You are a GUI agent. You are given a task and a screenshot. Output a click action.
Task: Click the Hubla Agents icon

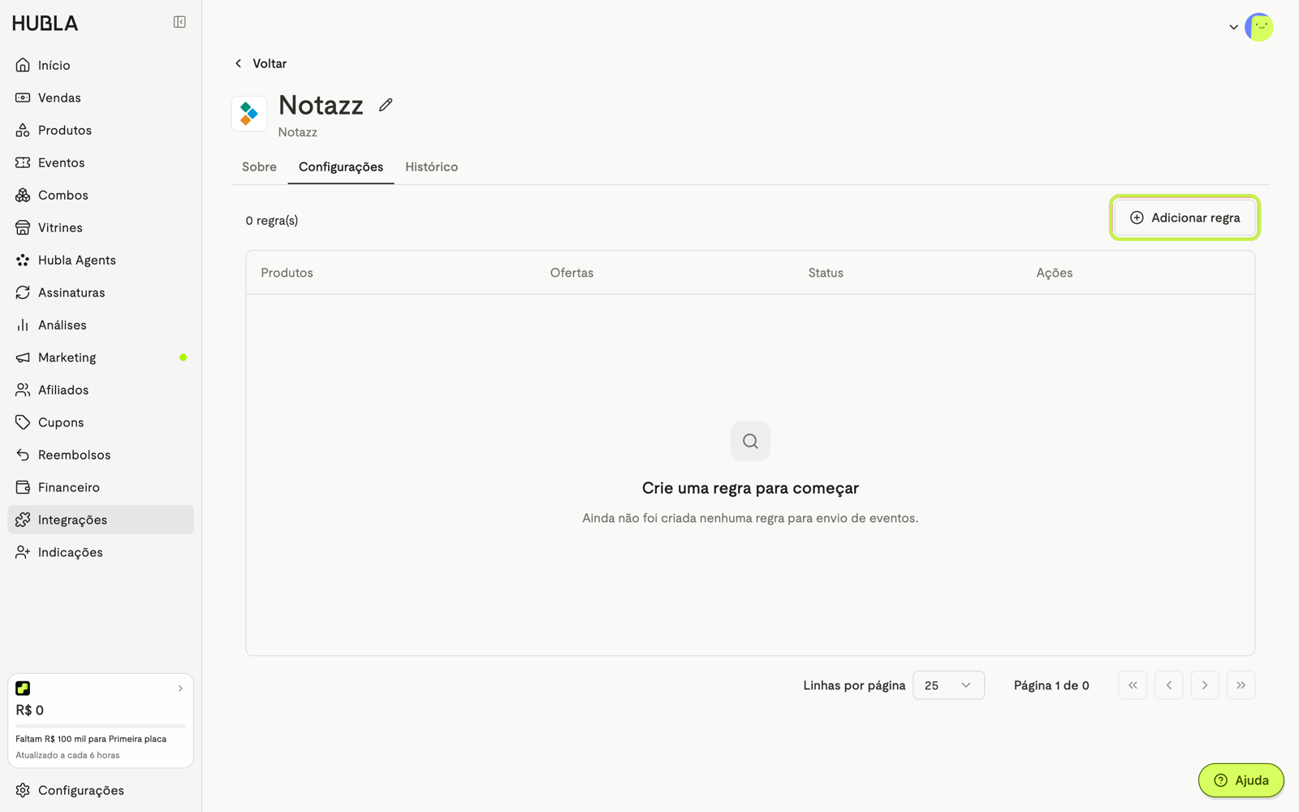[23, 260]
